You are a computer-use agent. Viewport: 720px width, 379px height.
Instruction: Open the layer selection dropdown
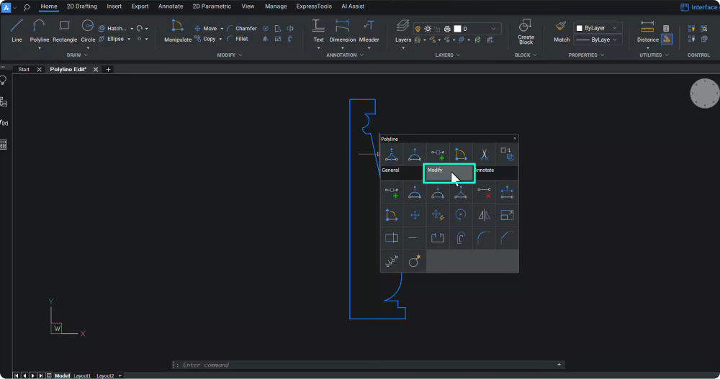click(x=494, y=29)
